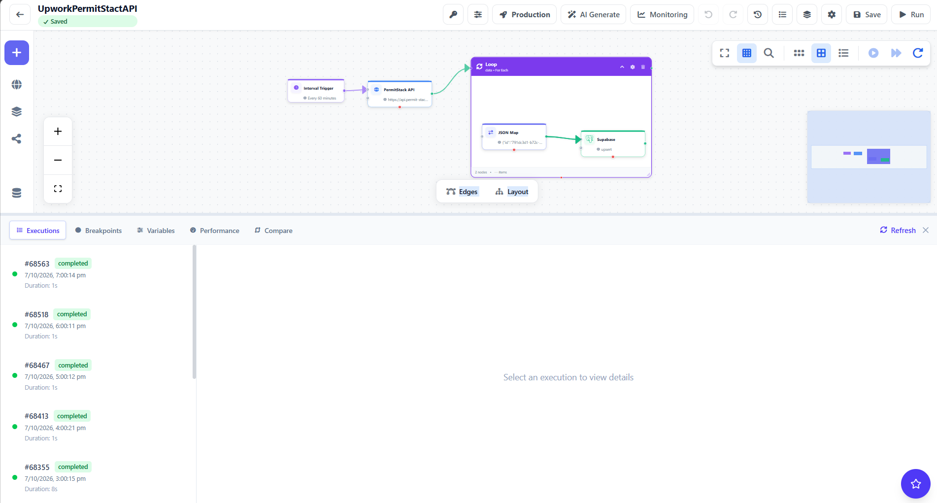Click the AI Generate button
This screenshot has width=937, height=503.
(594, 15)
